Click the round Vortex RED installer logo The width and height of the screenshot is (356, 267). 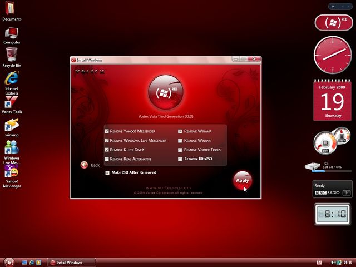tap(166, 92)
